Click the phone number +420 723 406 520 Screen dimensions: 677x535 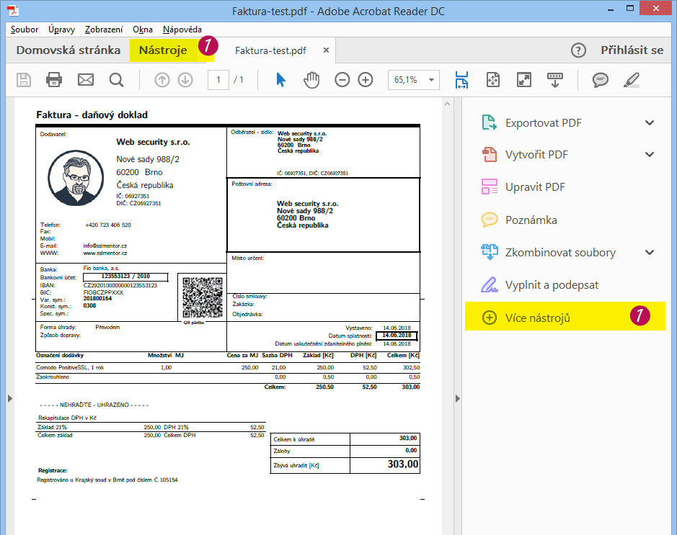108,225
